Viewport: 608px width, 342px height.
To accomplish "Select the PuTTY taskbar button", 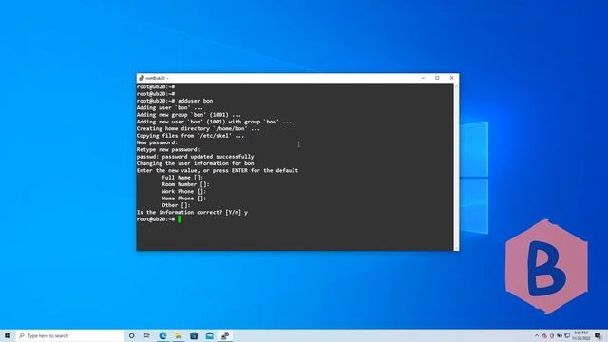I will coord(225,335).
